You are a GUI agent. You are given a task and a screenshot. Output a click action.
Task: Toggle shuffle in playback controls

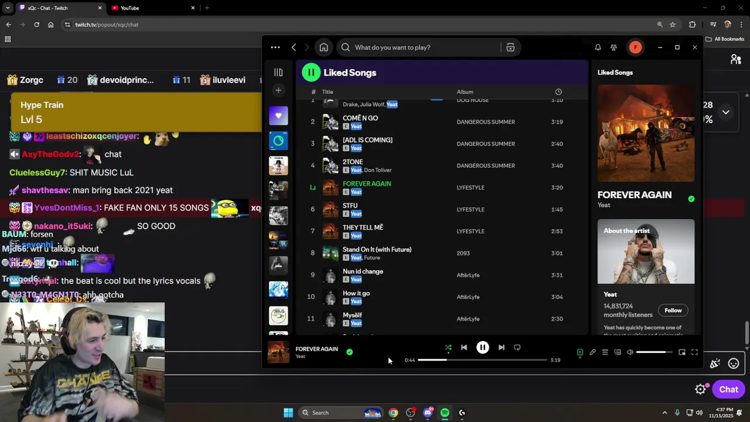tap(448, 348)
